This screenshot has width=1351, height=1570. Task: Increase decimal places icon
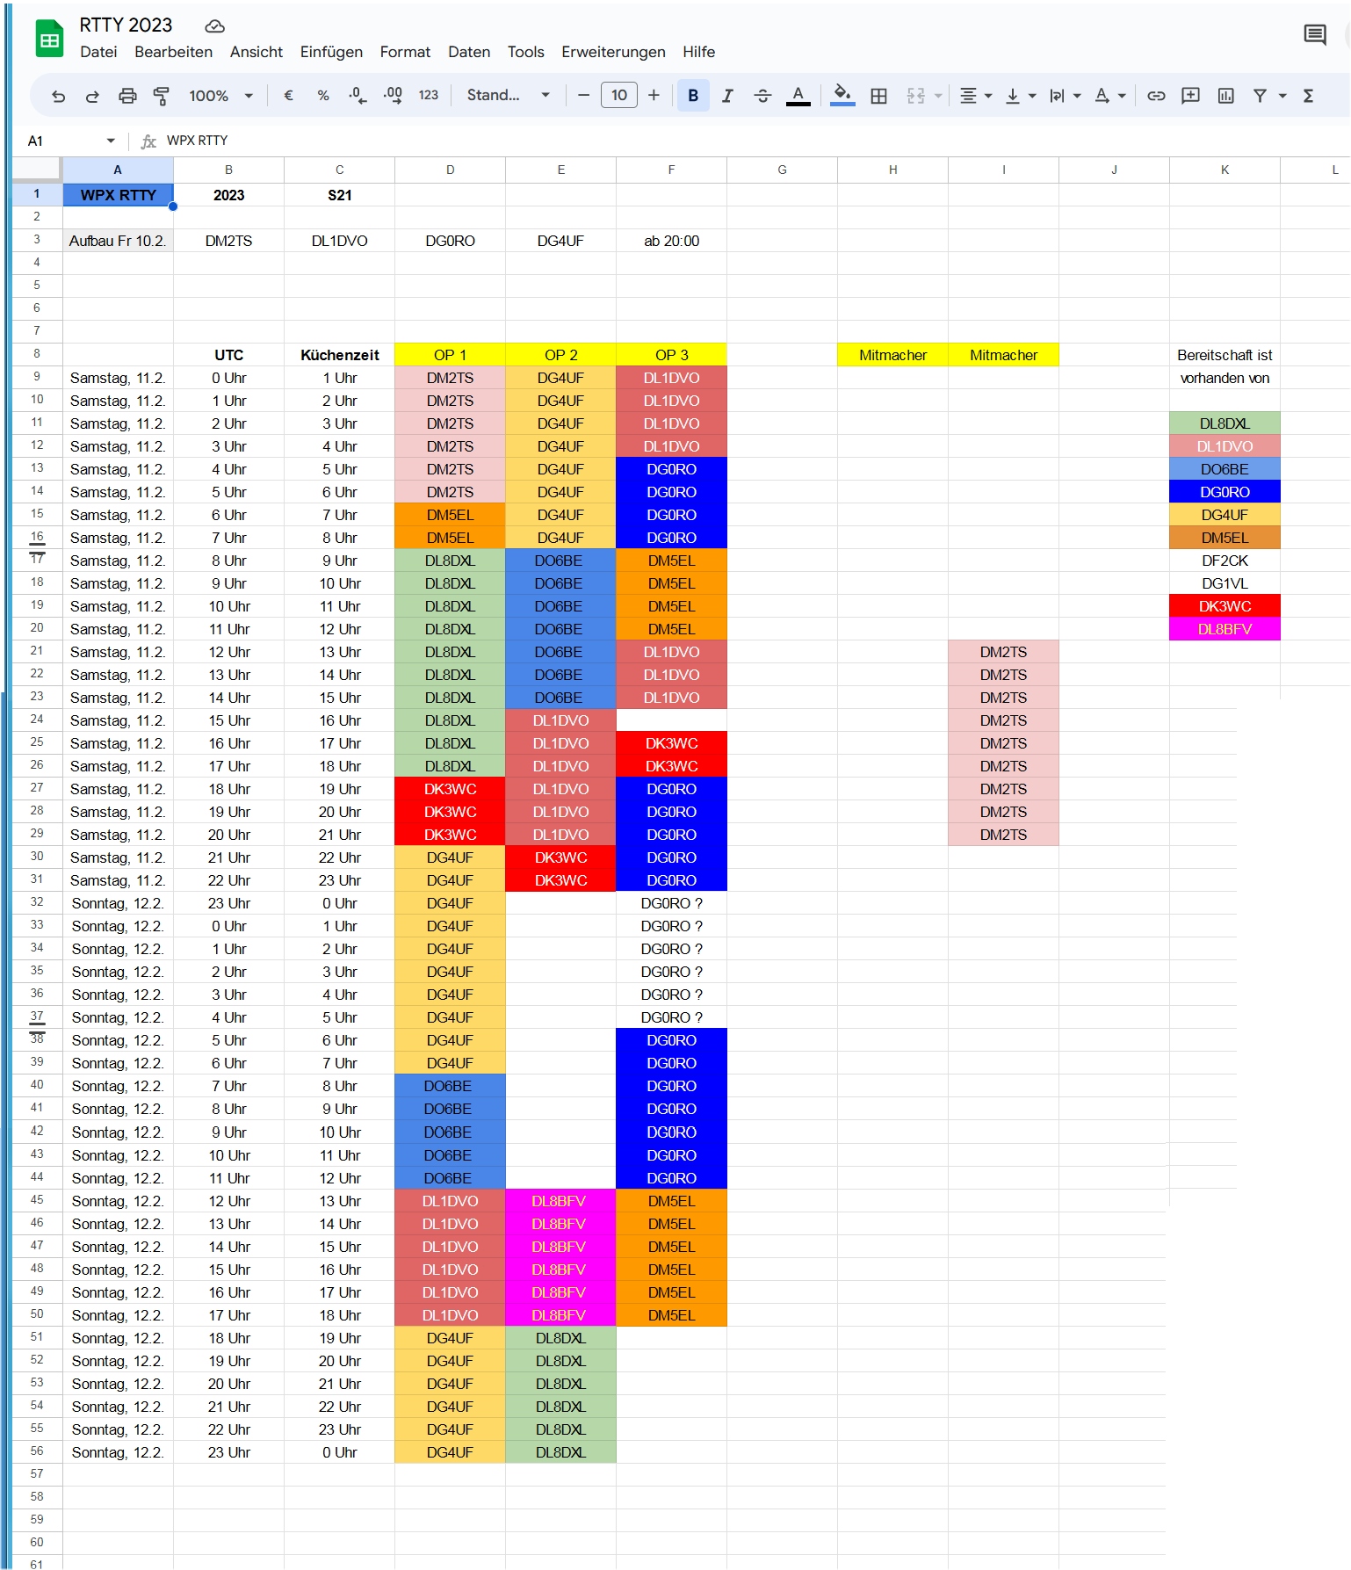point(393,96)
